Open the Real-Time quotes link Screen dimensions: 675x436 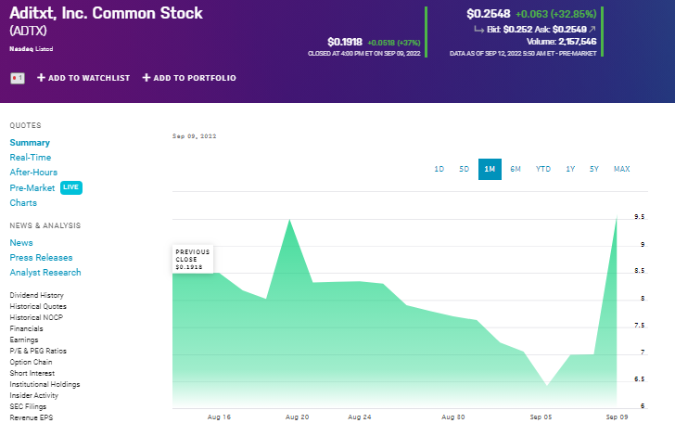coord(30,158)
